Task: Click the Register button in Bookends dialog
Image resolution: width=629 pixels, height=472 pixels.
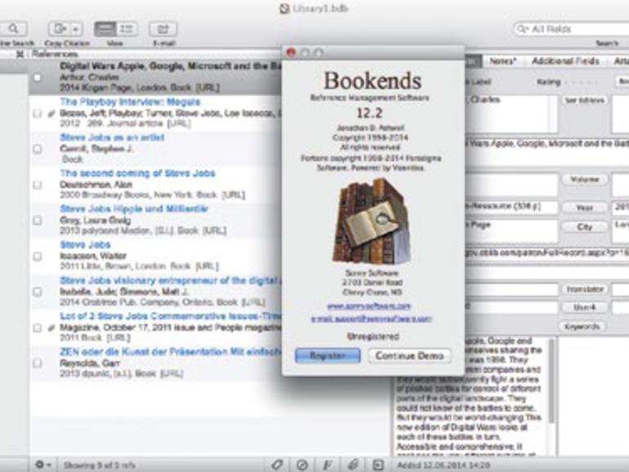Action: pos(328,356)
